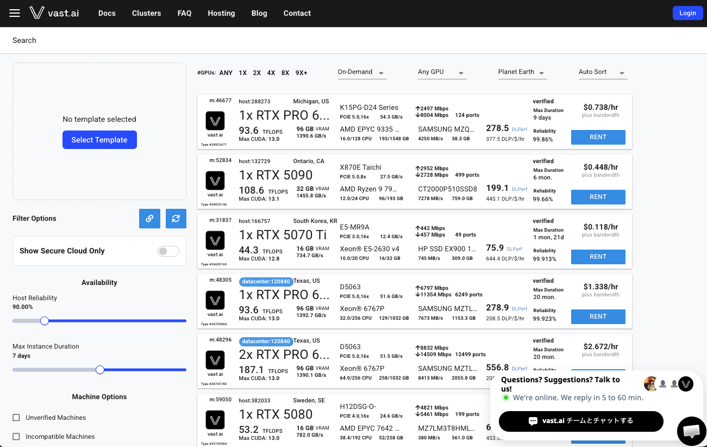Open the Auto Sort dropdown
Screen dimensions: 707x447
tap(603, 72)
